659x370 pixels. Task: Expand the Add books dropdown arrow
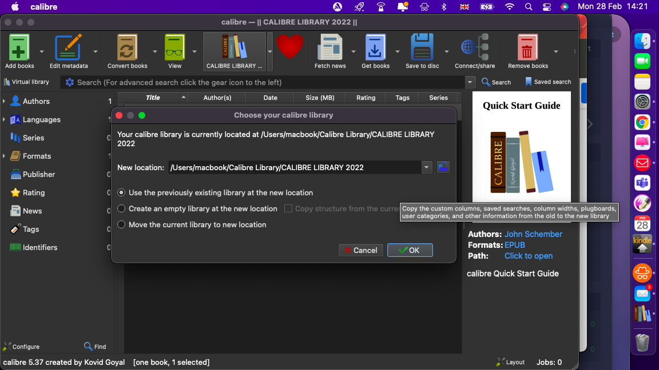[x=42, y=51]
